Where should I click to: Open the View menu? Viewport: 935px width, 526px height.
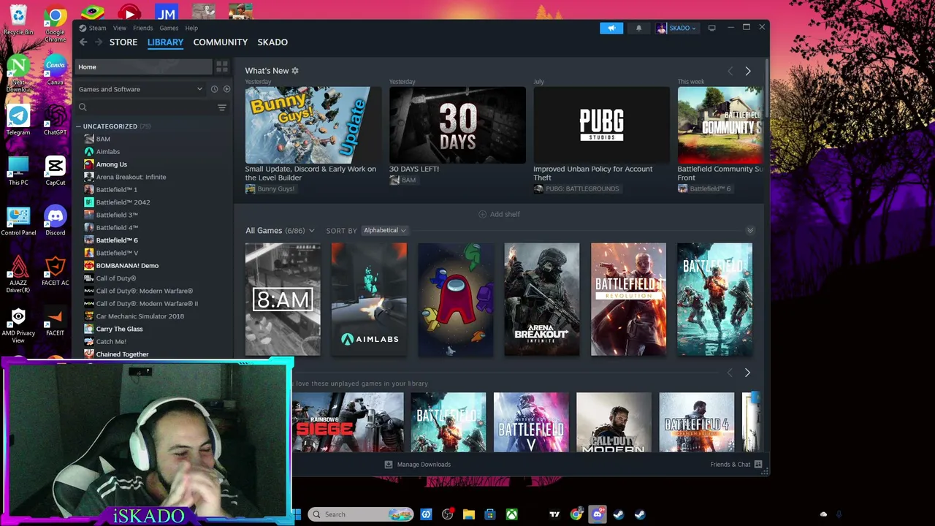[119, 28]
